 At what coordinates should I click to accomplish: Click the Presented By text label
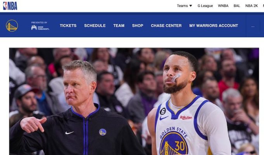(39, 22)
